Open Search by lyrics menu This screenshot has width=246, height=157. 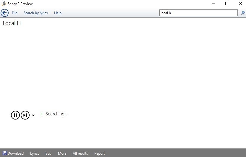pos(35,13)
